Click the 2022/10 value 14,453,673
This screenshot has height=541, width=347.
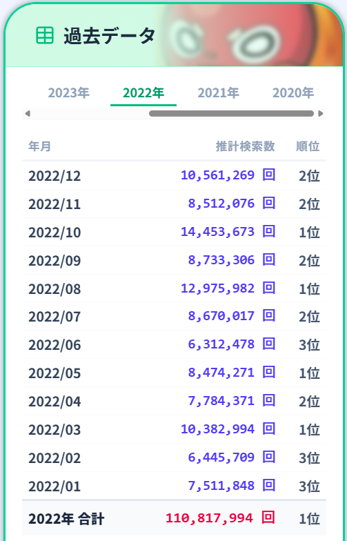pos(218,232)
